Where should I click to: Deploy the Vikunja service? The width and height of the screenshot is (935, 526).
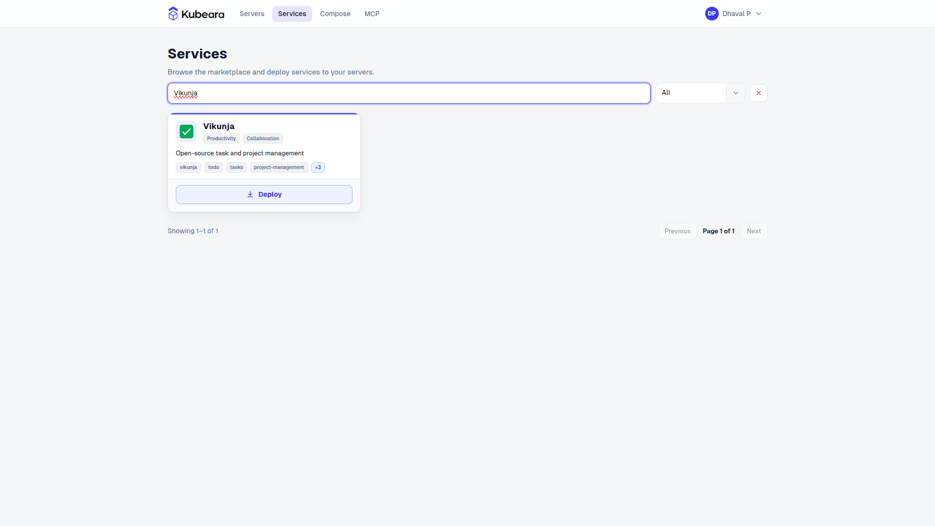tap(264, 194)
